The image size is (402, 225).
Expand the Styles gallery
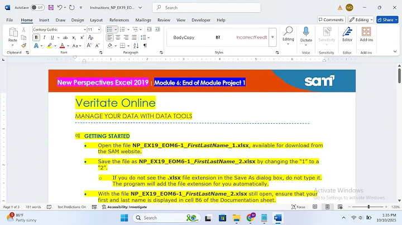click(272, 37)
